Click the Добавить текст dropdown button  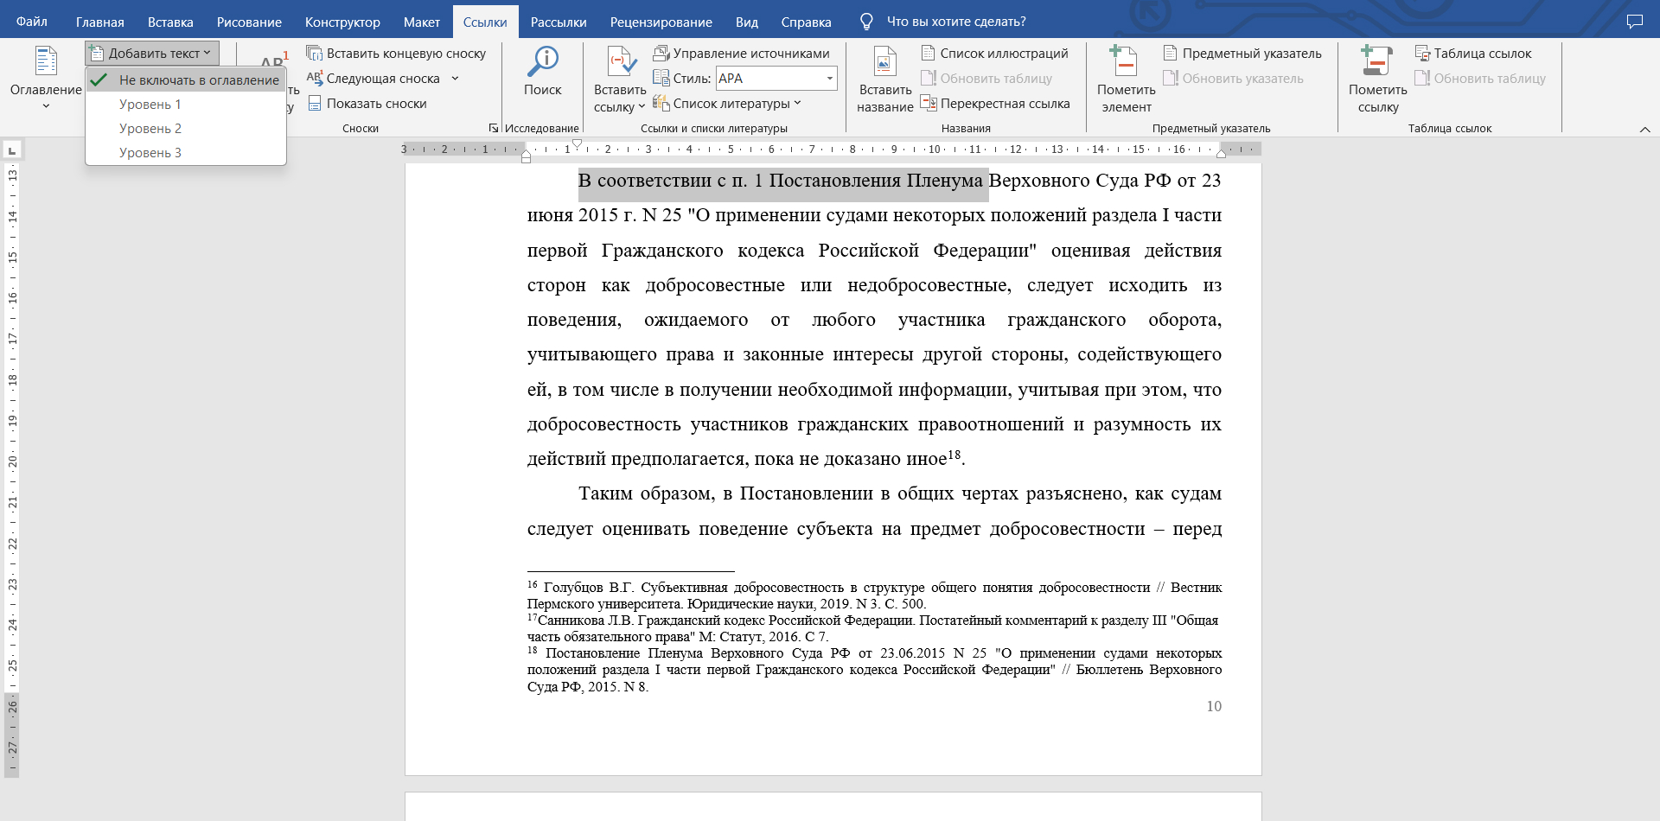coord(152,54)
